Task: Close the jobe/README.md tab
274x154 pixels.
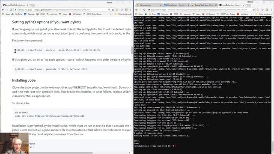Action: (27, 5)
